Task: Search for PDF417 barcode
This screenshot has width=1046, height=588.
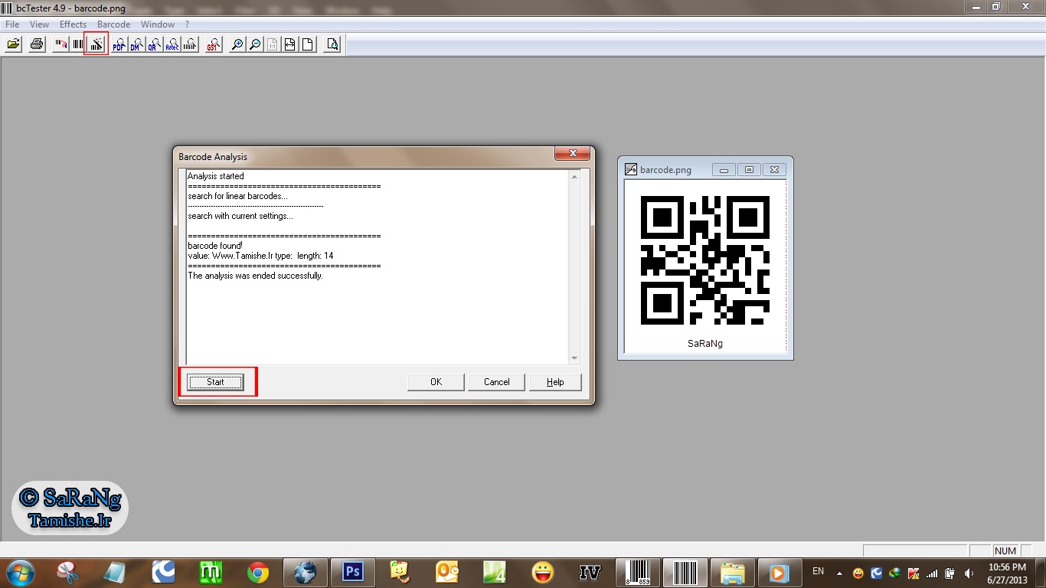Action: [x=119, y=44]
